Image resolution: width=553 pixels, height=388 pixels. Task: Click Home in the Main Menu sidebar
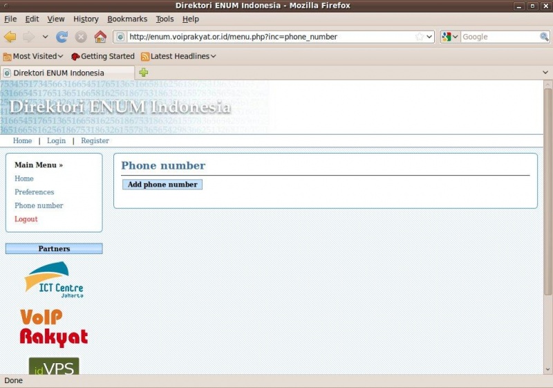tap(24, 178)
